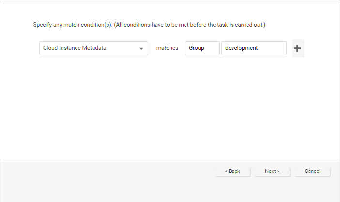The height and width of the screenshot is (202, 340).
Task: Open the Cloud Instance Metadata combo box
Action: pyautogui.click(x=93, y=48)
